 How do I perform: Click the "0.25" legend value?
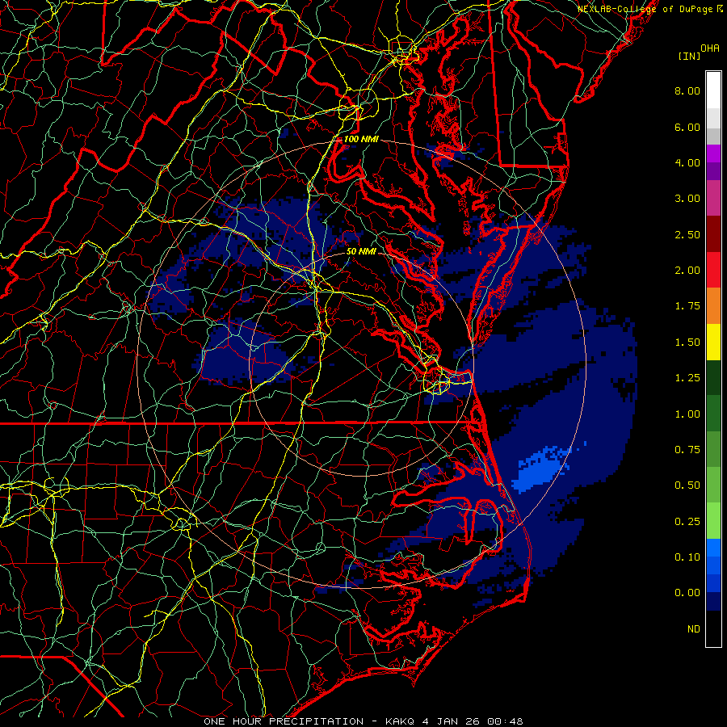[687, 522]
